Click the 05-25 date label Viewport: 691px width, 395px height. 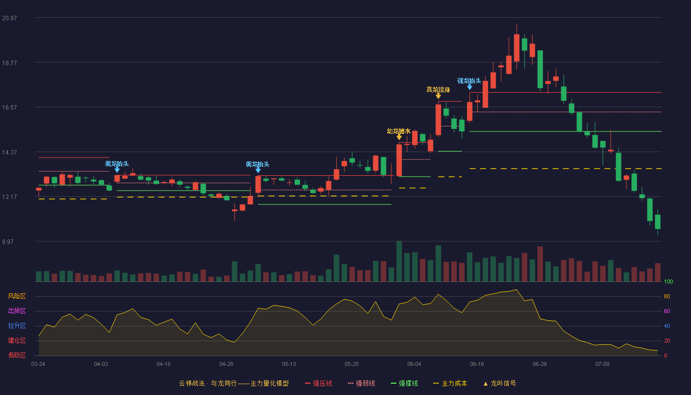pyautogui.click(x=351, y=364)
